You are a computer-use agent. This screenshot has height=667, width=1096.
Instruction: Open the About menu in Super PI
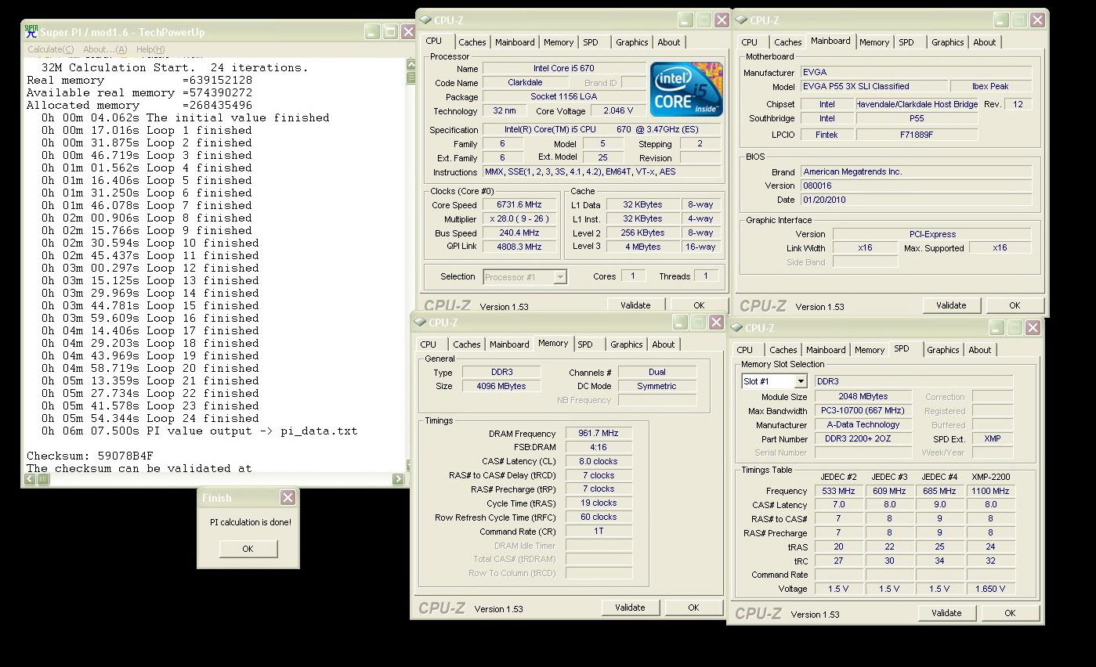coord(104,49)
